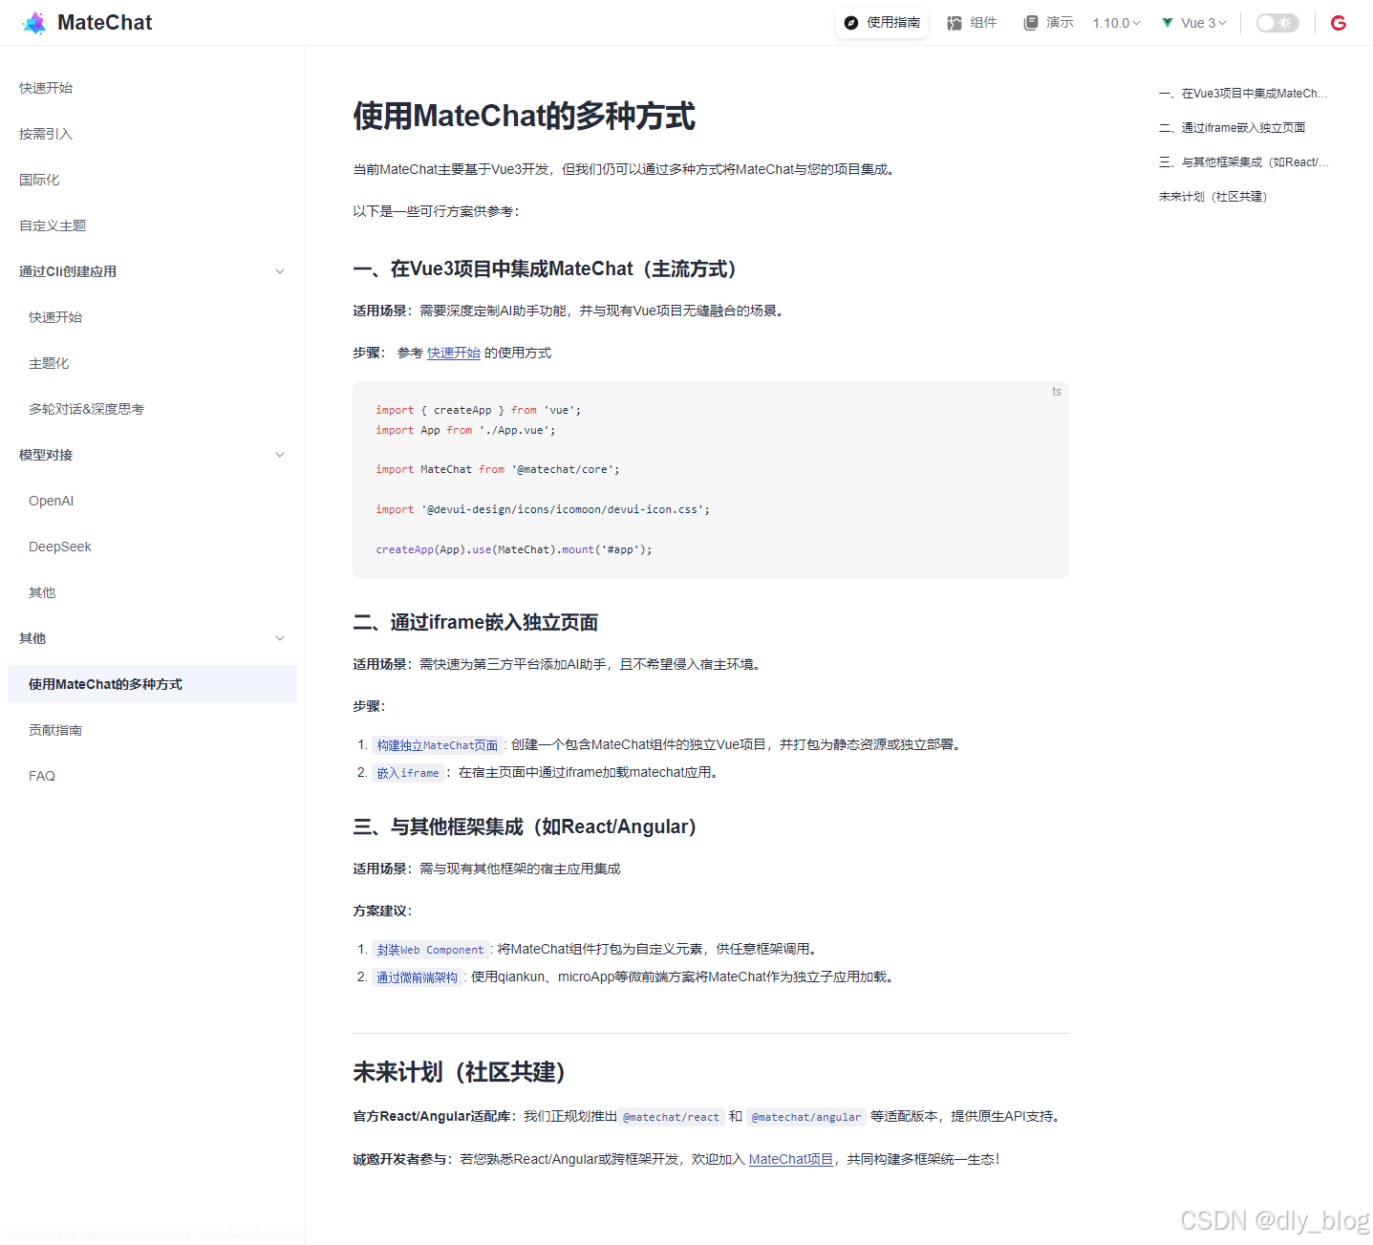Screen dimensions: 1373x1245
Task: Open 多轮对话&深度思考 sidebar item
Action: (x=86, y=409)
